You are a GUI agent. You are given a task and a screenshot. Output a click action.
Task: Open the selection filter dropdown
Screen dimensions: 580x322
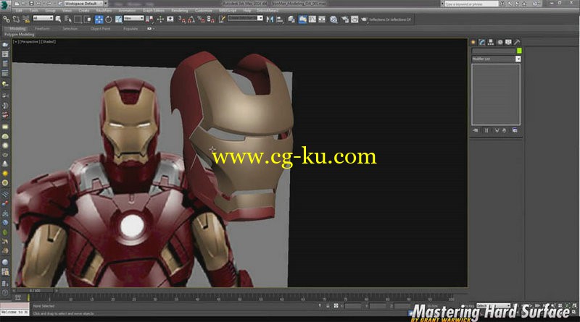tap(43, 18)
